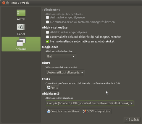This screenshot has height=124, width=142.
Task: Toggle Maximalizált ablakok dekorációjának megszüntetése
Action: [47, 37]
